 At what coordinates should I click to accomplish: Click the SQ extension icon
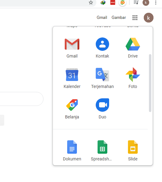(122, 2)
